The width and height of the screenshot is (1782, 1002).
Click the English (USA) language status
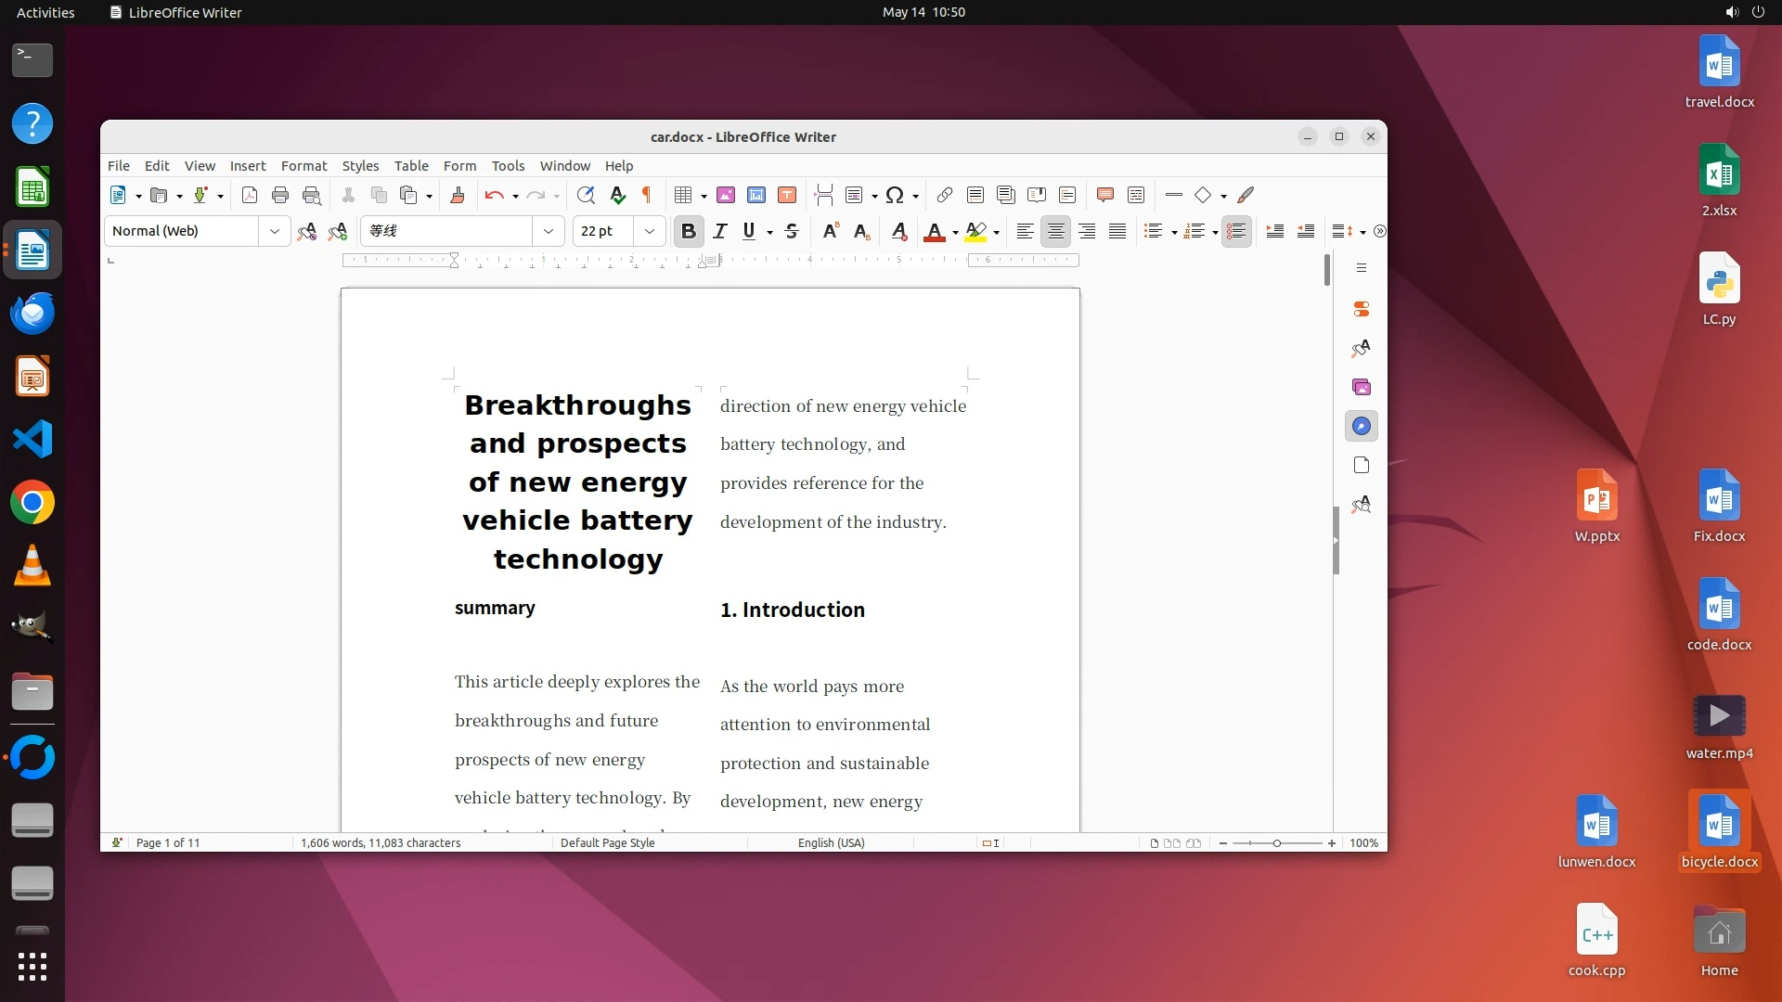(x=831, y=842)
